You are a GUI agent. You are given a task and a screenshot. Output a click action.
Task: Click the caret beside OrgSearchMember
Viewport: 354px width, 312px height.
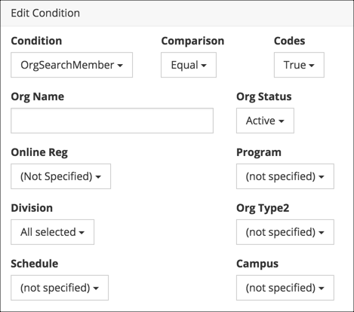coord(120,66)
